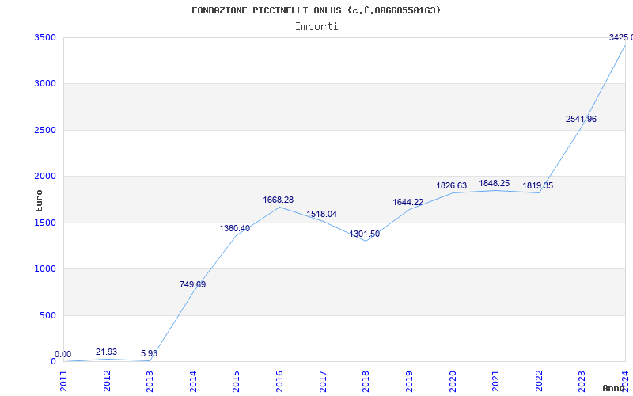This screenshot has height=396, width=633.
Task: Select the Importi subtitle text
Action: point(316,26)
